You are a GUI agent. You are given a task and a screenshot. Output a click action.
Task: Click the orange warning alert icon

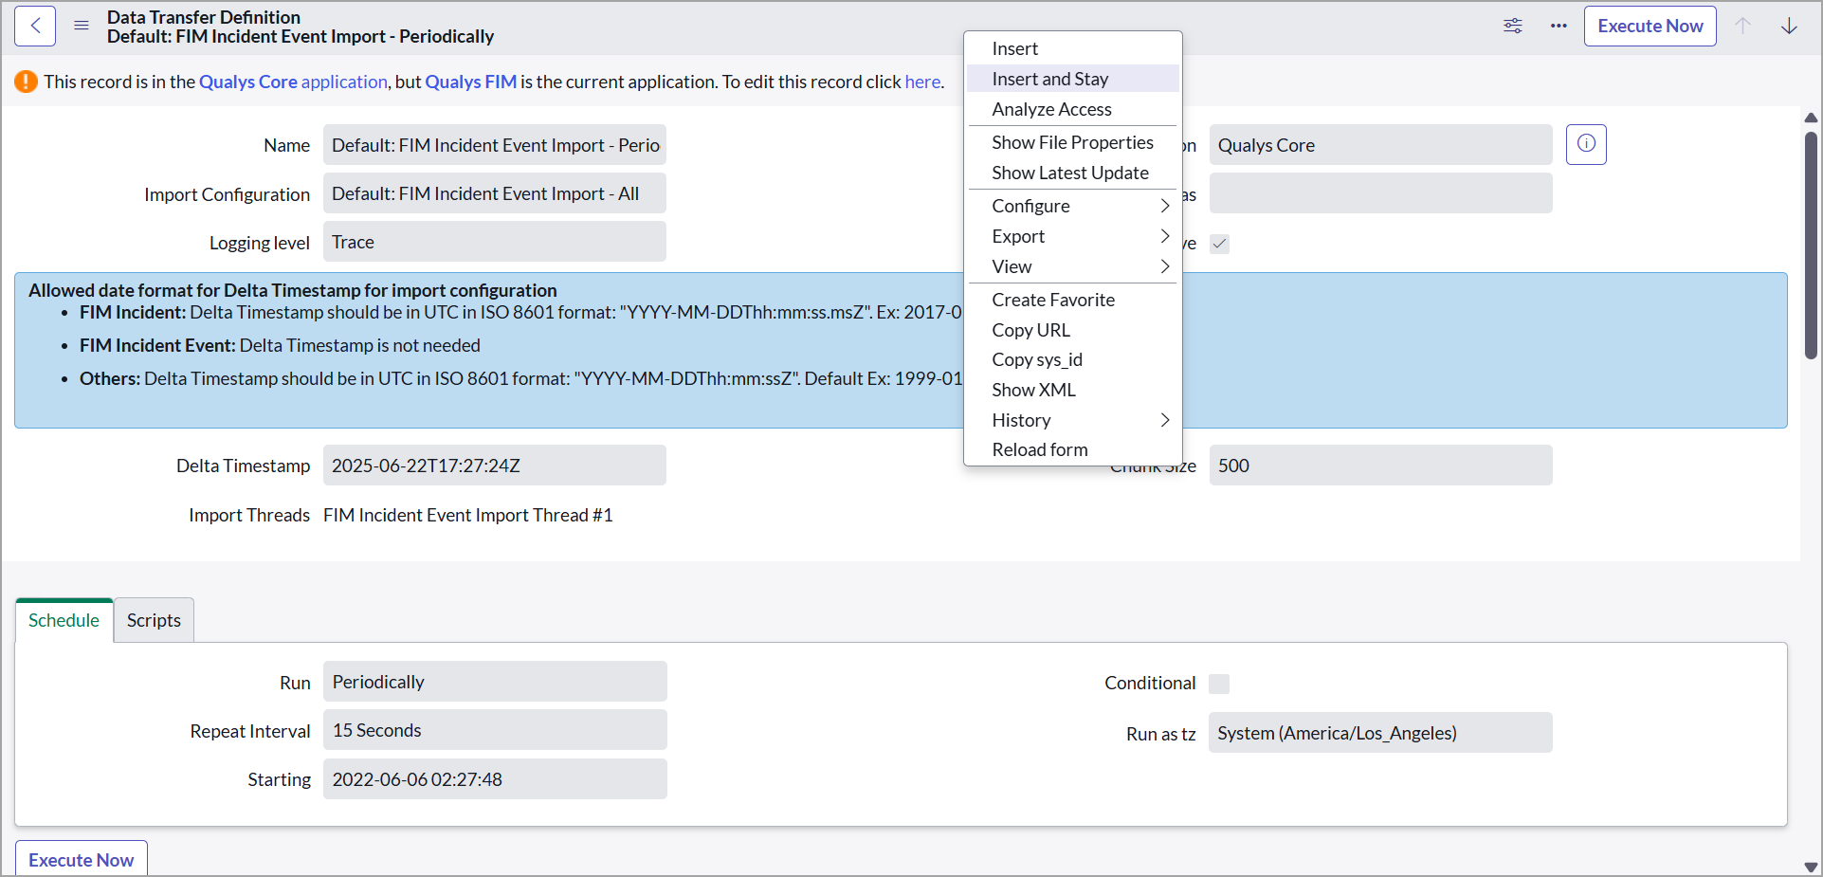[x=26, y=82]
